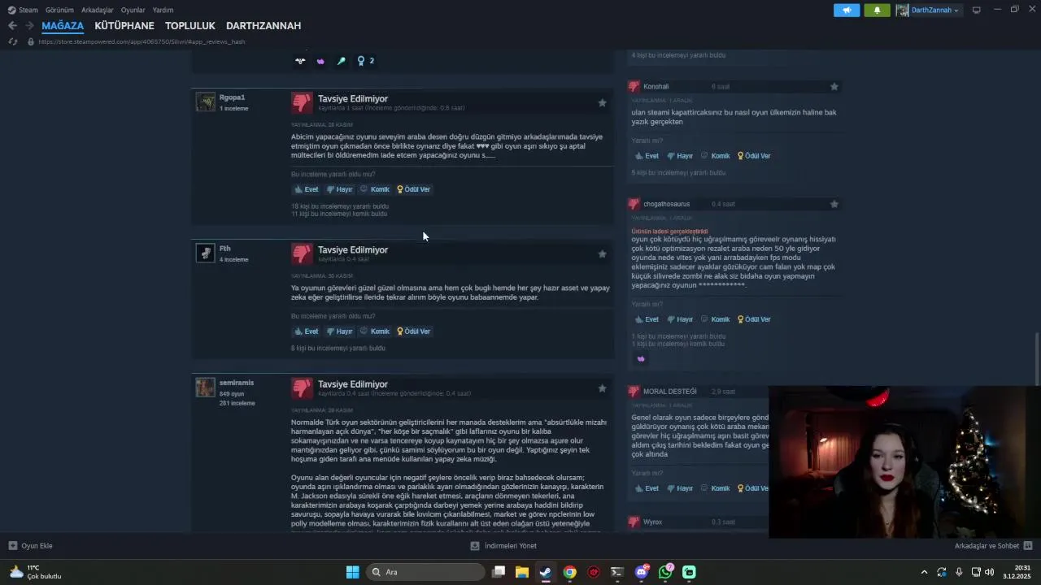Image resolution: width=1041 pixels, height=585 pixels.
Task: Vote Hayır on Rgopa1's review
Action: (340, 189)
